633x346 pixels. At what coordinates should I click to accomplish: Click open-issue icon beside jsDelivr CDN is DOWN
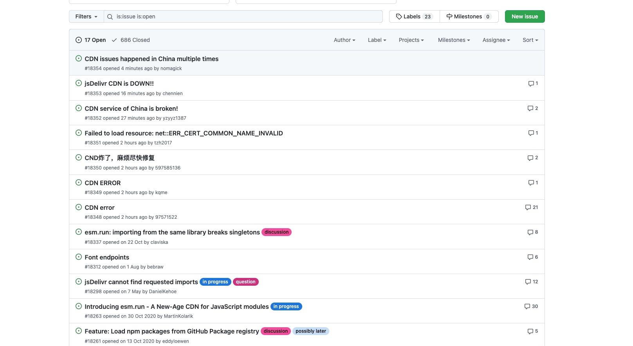79,83
